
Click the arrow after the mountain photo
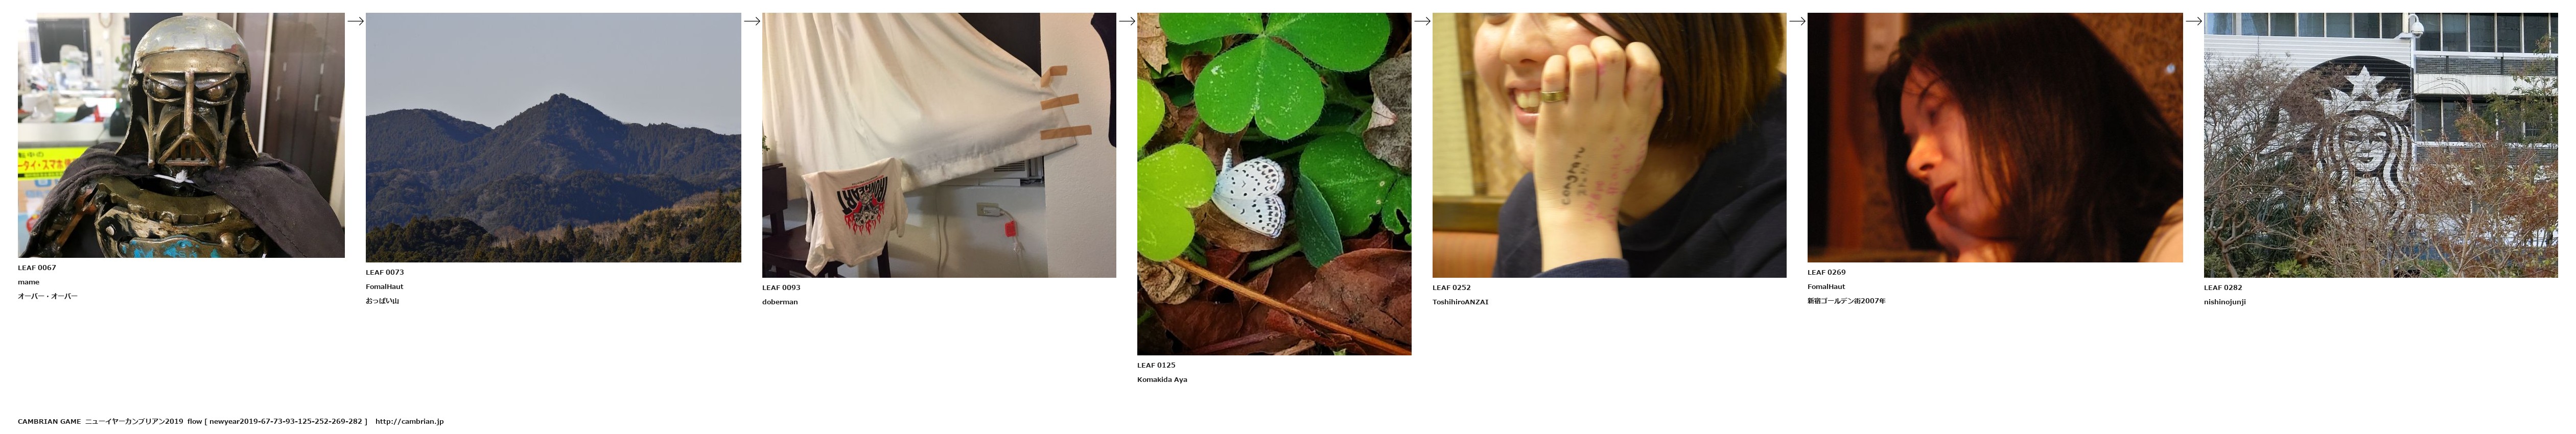(752, 21)
